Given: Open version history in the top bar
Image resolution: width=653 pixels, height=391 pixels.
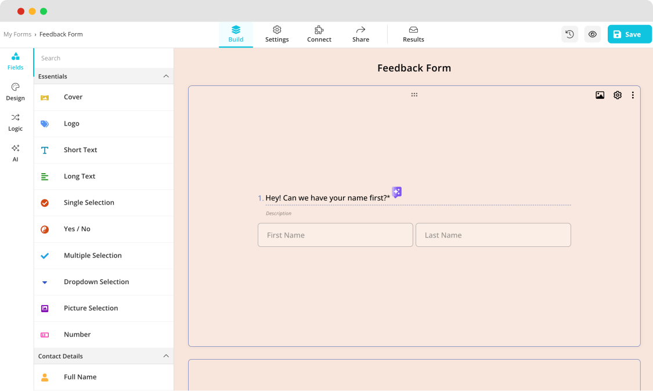Looking at the screenshot, I should [x=569, y=34].
